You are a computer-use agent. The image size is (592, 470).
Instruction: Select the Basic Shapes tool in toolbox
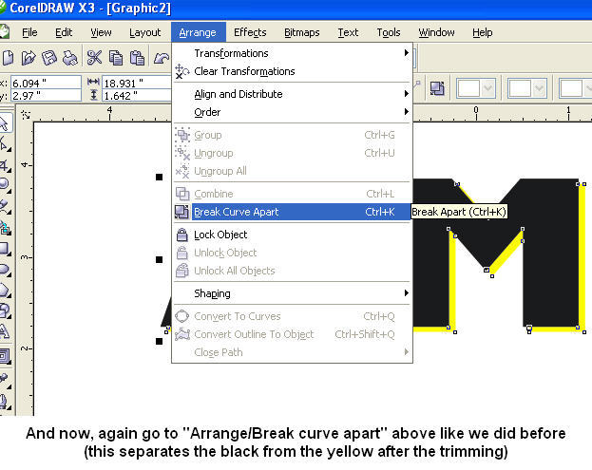coord(5,310)
